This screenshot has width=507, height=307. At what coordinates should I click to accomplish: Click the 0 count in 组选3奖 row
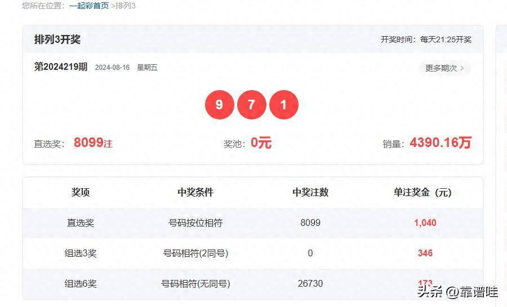click(310, 253)
